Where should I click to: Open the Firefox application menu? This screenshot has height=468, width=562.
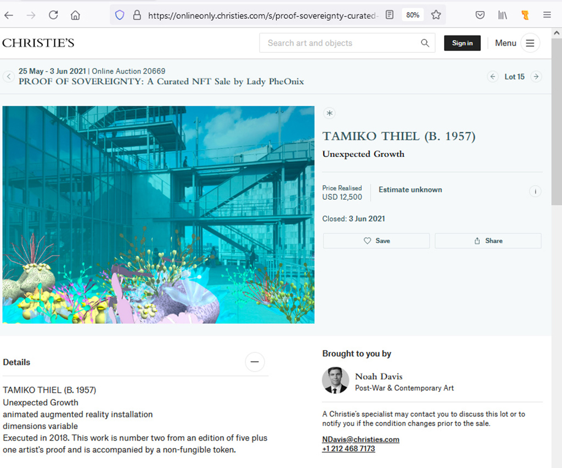(x=547, y=15)
